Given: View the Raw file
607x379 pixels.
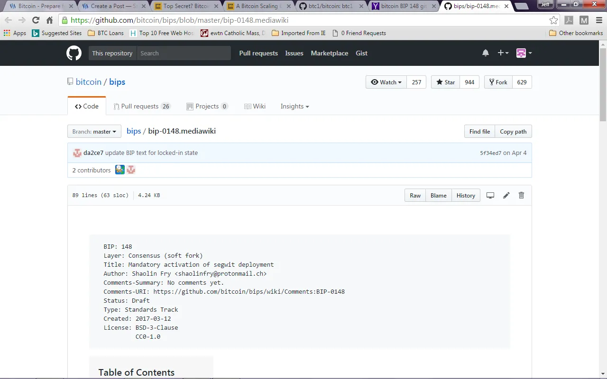Looking at the screenshot, I should pyautogui.click(x=415, y=195).
